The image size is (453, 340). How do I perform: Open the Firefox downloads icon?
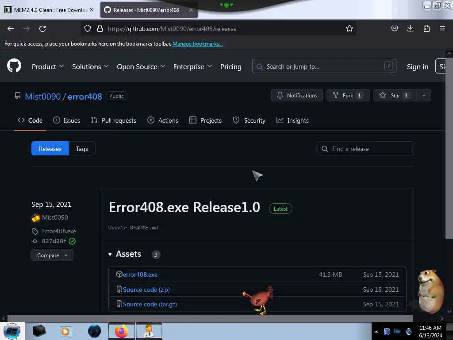(410, 28)
